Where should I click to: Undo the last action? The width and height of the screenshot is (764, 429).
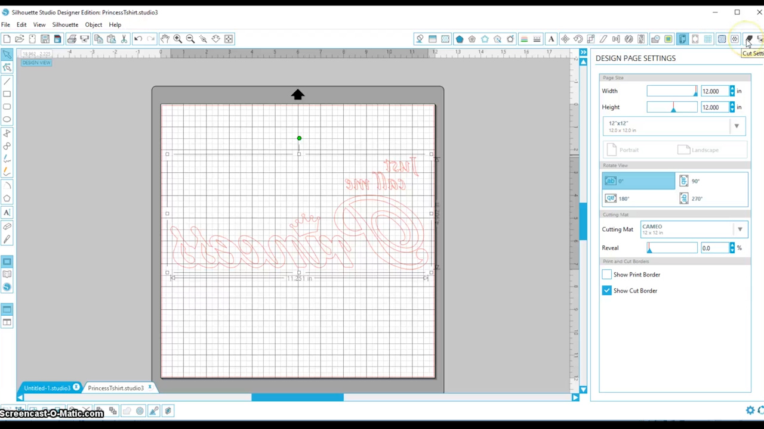tap(138, 39)
